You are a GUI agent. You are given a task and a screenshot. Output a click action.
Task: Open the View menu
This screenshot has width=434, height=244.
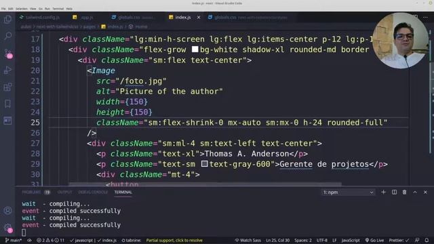[33, 9]
